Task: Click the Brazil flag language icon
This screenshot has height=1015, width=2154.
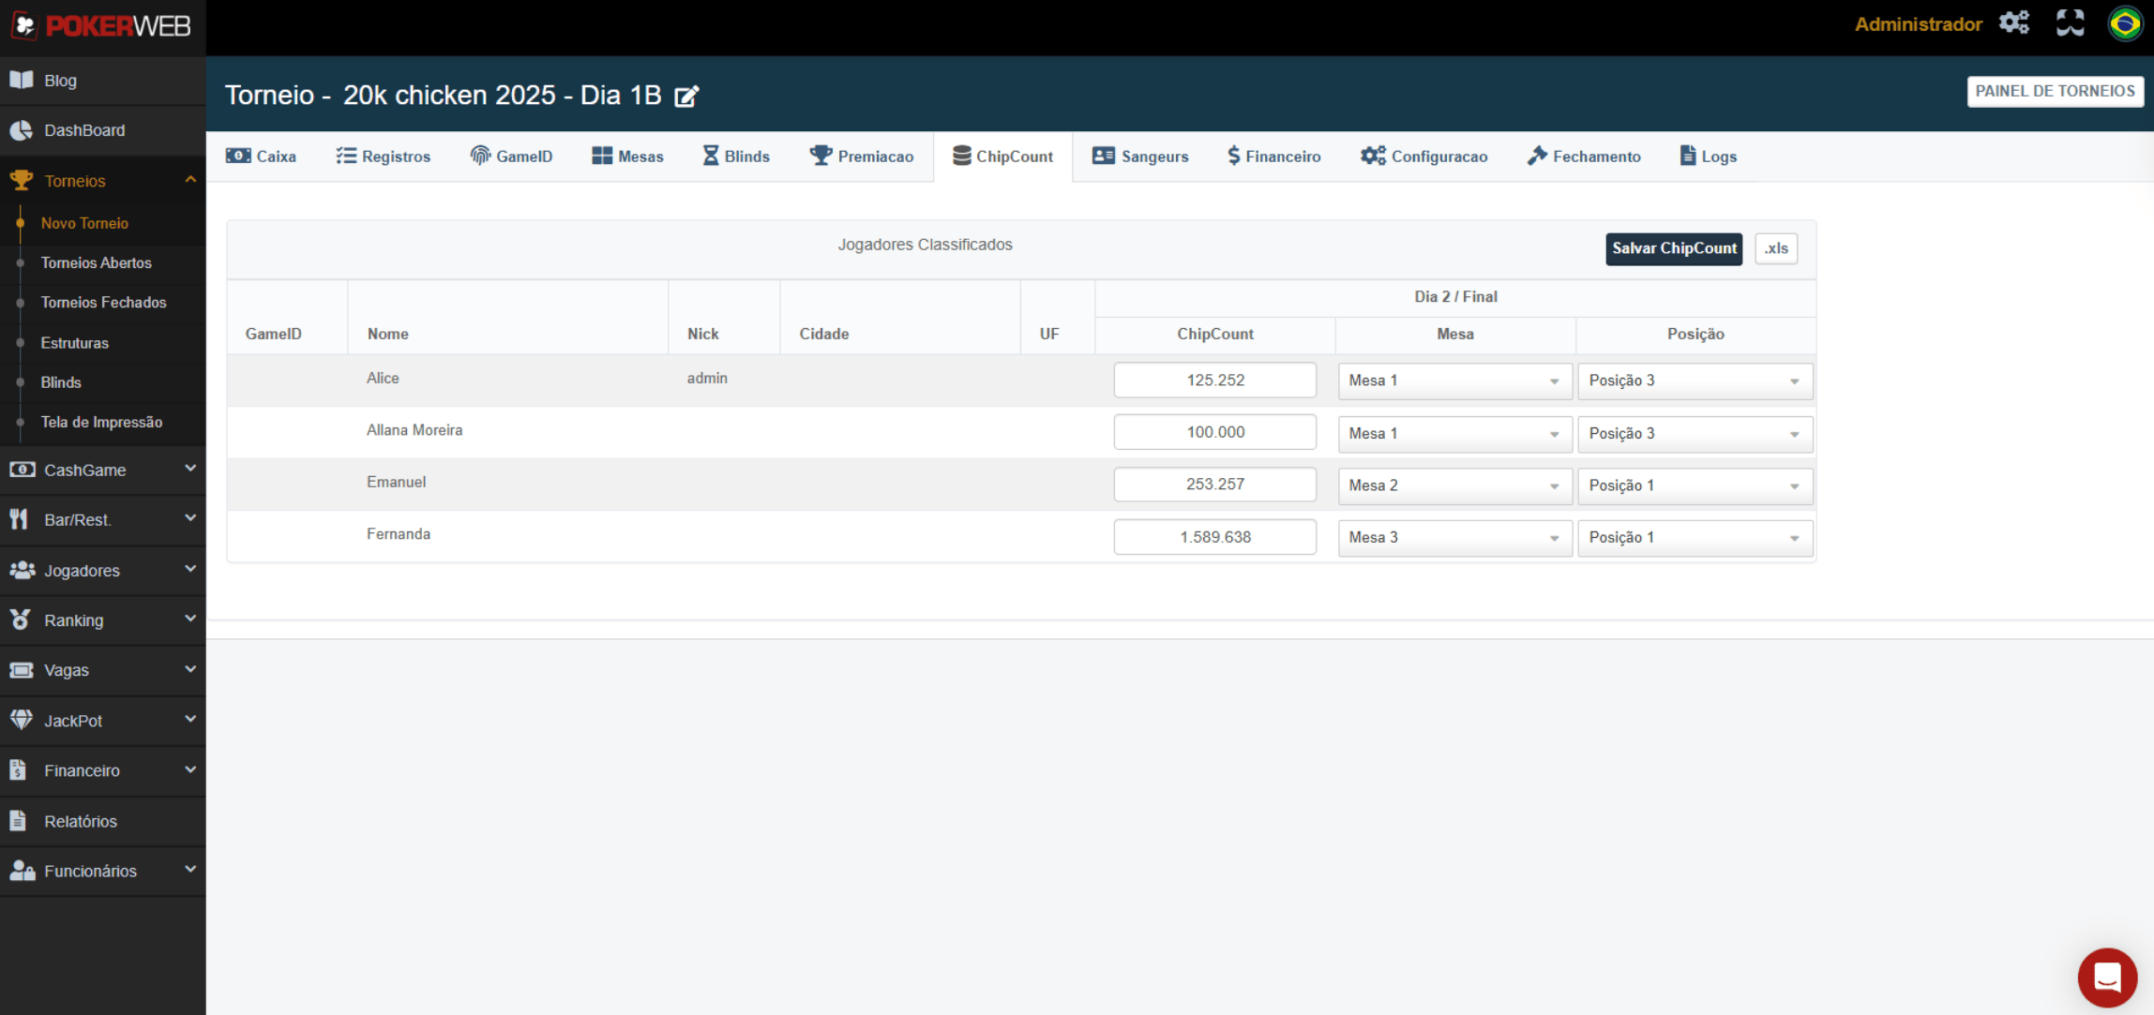Action: [x=2124, y=23]
